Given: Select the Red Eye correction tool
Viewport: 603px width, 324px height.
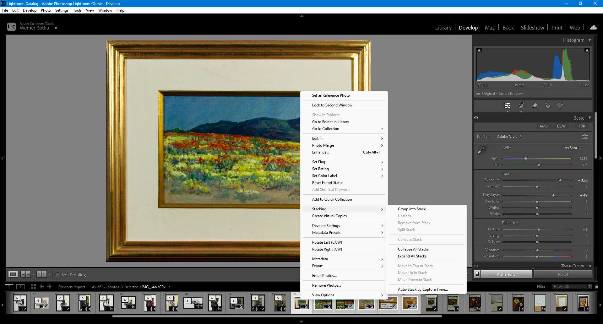Looking at the screenshot, I should pos(548,106).
